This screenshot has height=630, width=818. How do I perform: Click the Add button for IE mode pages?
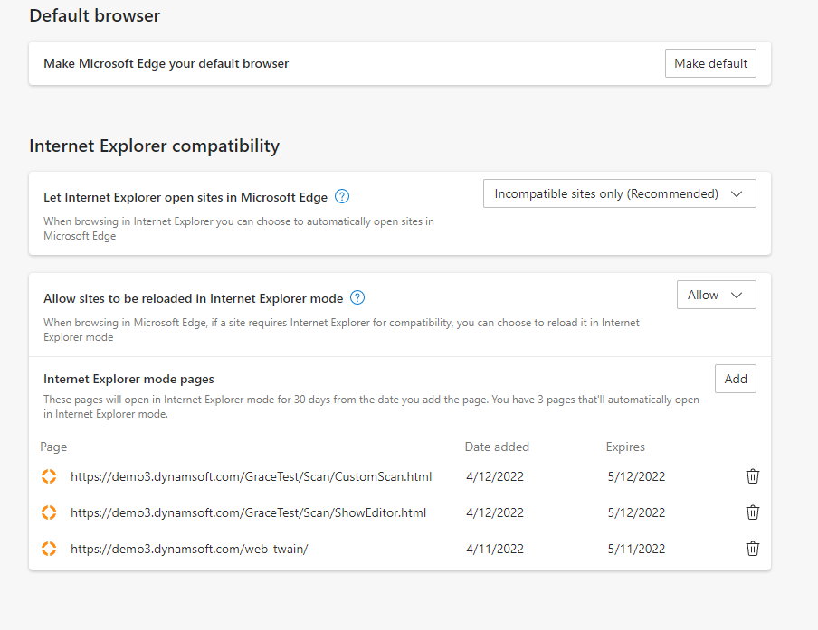click(x=735, y=379)
